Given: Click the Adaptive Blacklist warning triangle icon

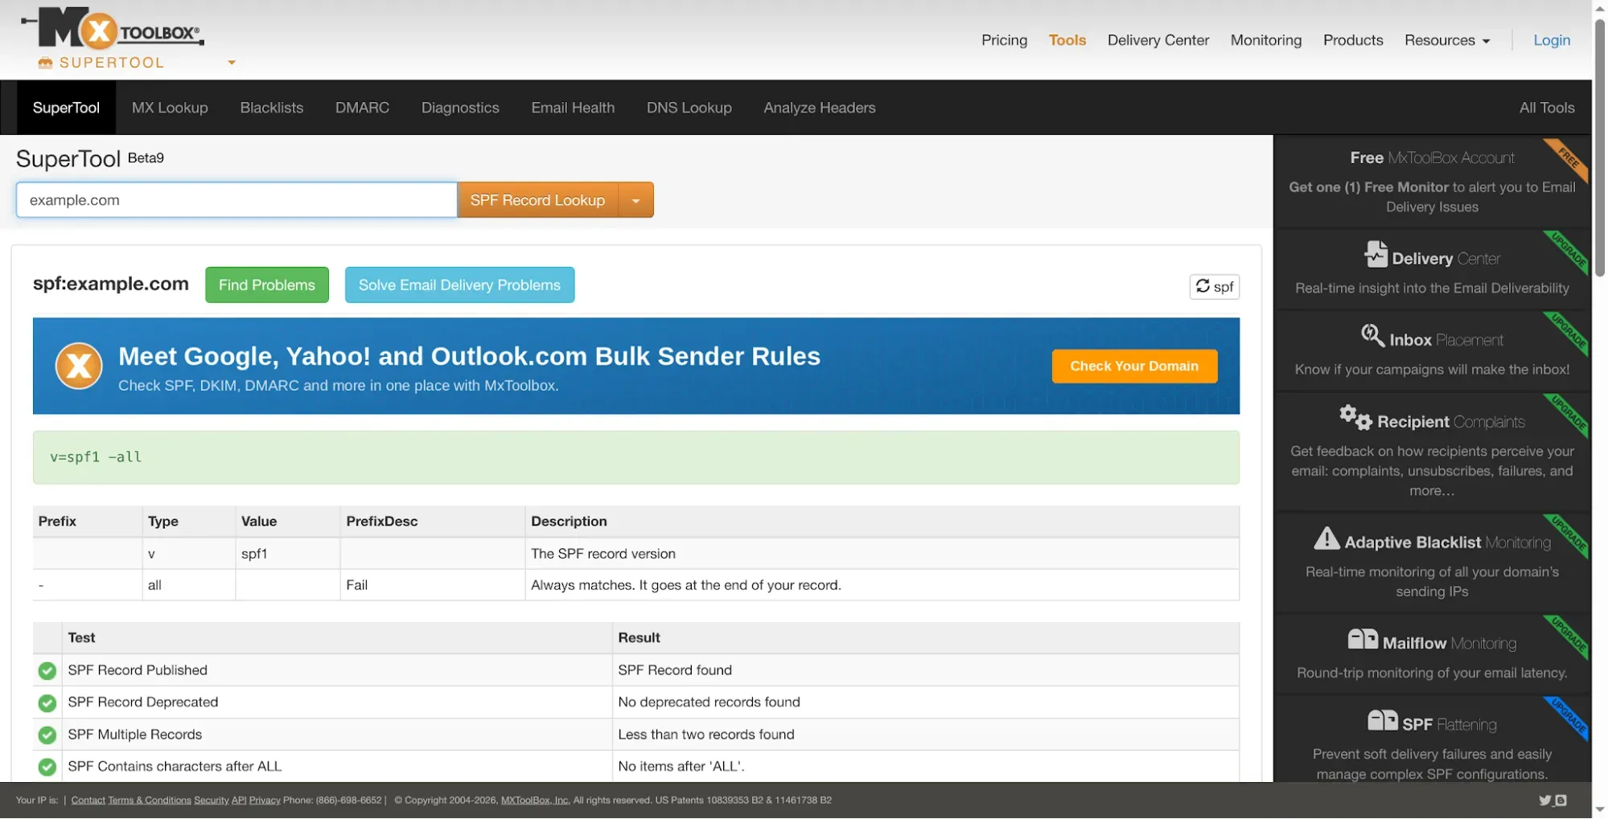Looking at the screenshot, I should [1326, 539].
